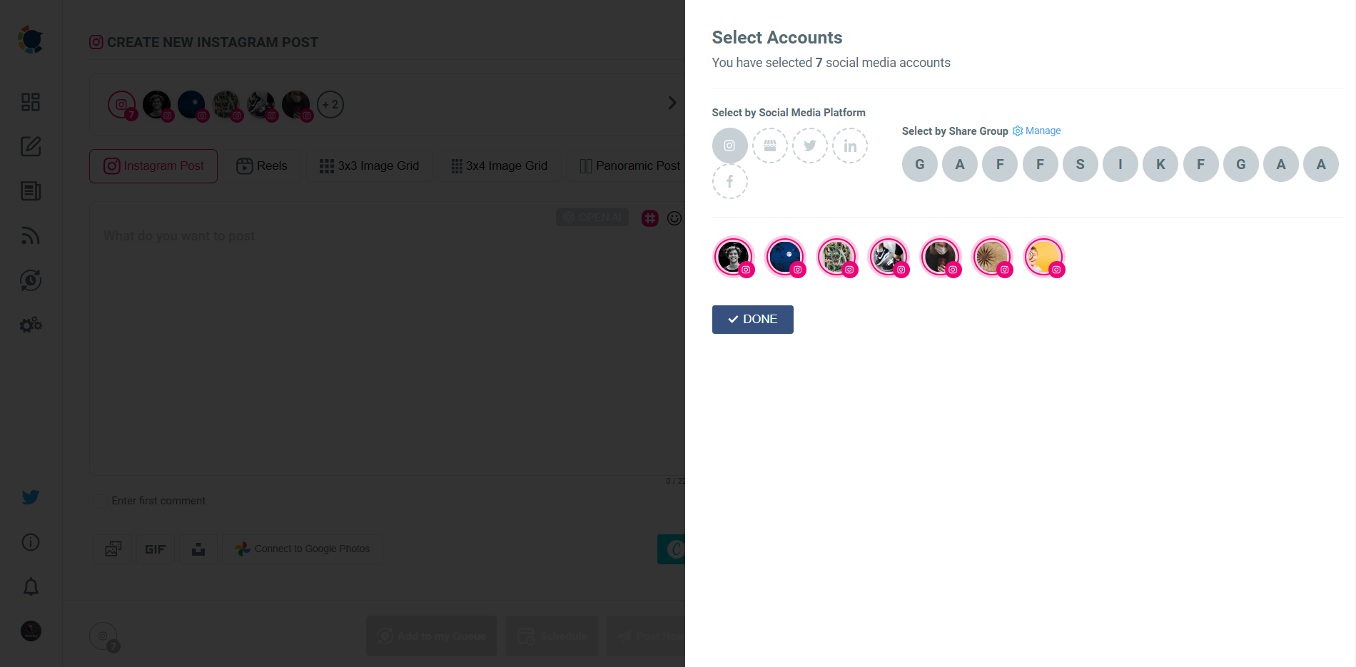Click the chevron next to account avatars
1356x667 pixels.
click(672, 102)
